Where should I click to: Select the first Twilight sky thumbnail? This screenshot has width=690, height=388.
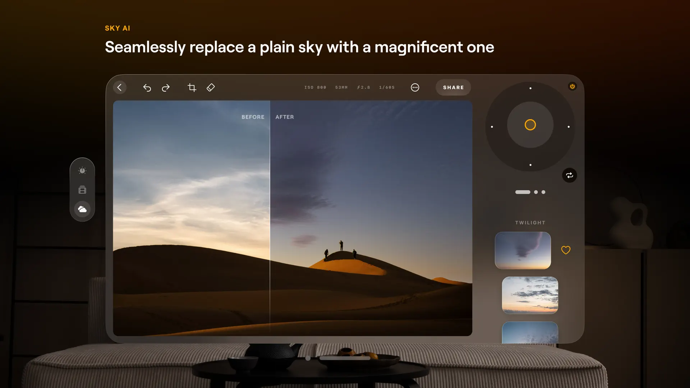pos(523,250)
